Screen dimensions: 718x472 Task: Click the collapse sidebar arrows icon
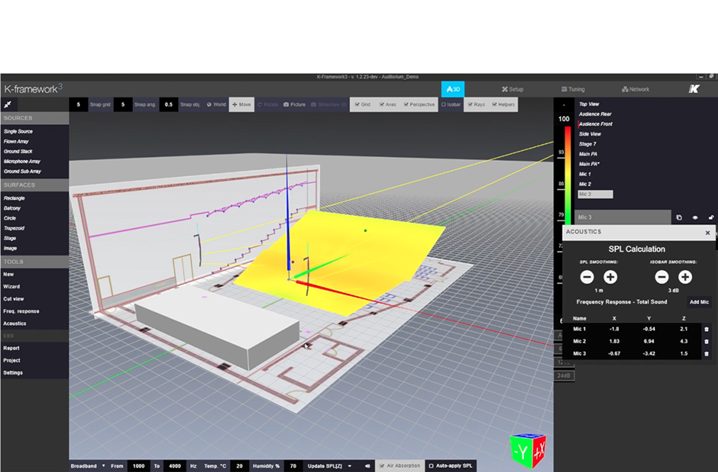8,104
